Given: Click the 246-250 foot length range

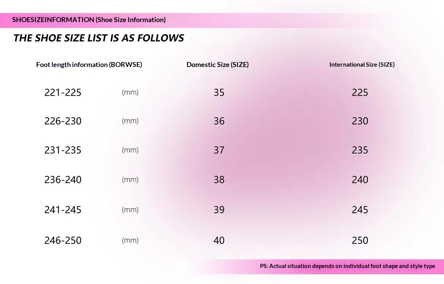Looking at the screenshot, I should pos(63,240).
